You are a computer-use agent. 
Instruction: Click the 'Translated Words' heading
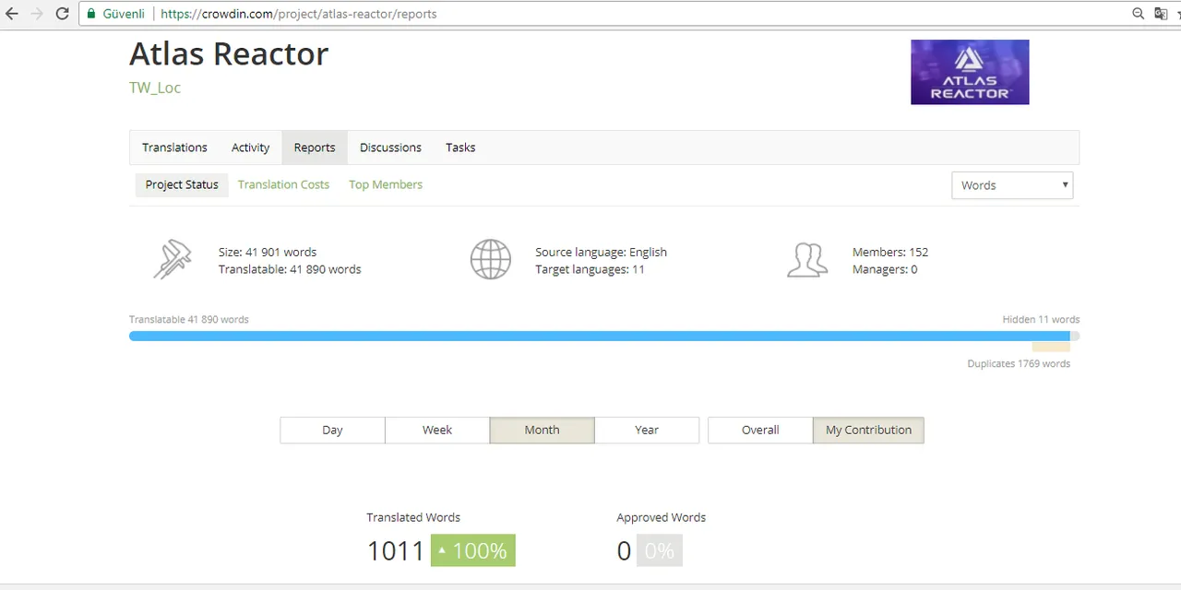click(413, 517)
